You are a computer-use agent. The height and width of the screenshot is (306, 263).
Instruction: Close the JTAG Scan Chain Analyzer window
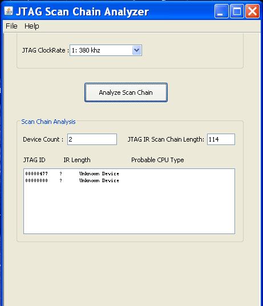pos(253,11)
